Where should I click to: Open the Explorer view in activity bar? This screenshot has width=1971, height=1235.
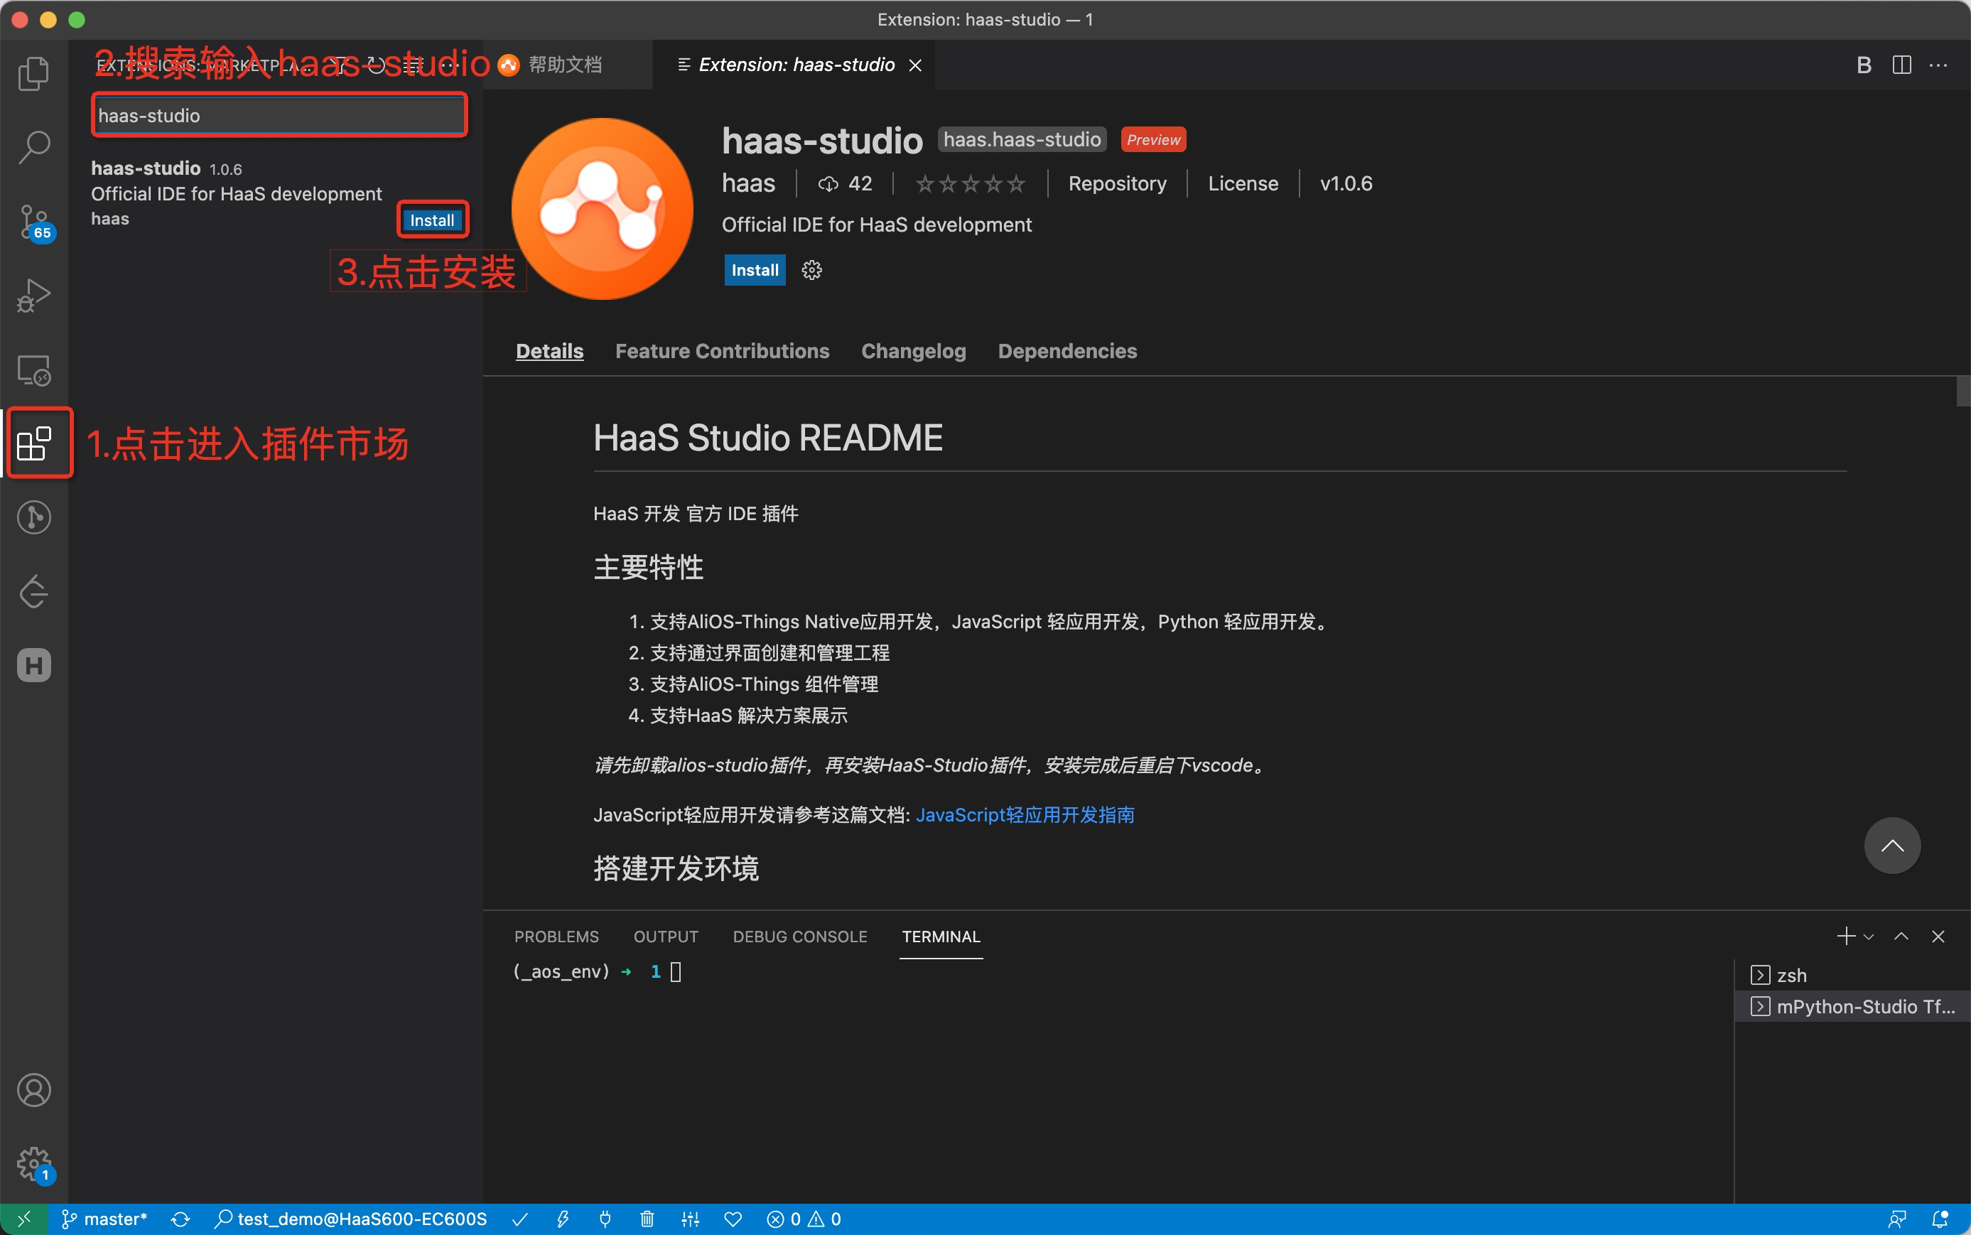pyautogui.click(x=33, y=73)
